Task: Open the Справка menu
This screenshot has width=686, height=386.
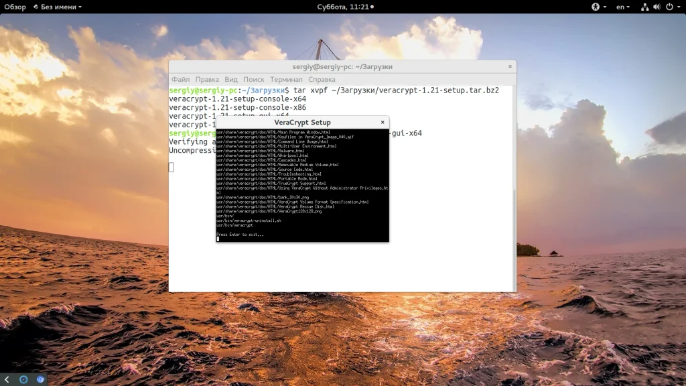Action: point(322,79)
